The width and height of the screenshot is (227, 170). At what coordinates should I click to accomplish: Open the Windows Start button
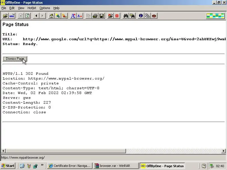pos(8,166)
